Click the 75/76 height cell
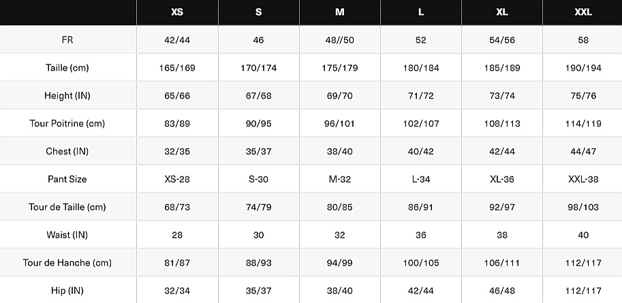The height and width of the screenshot is (303, 622). click(583, 96)
